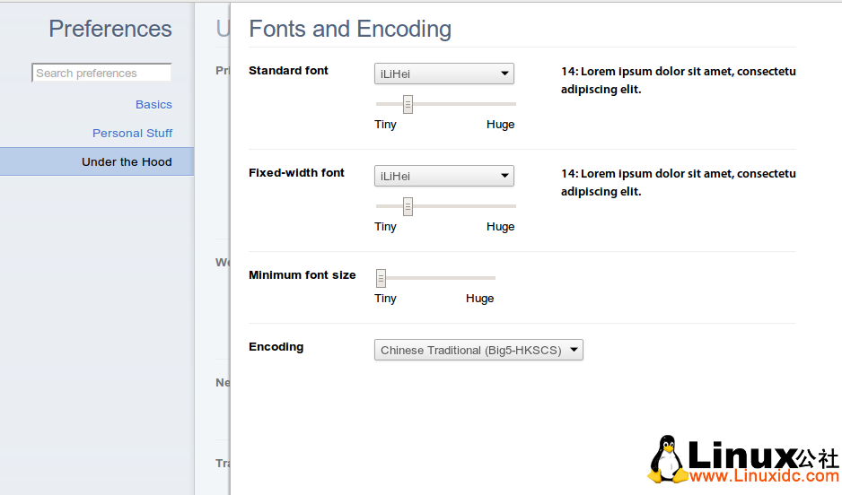Click the Standard font Lorem ipsum preview

click(x=678, y=81)
